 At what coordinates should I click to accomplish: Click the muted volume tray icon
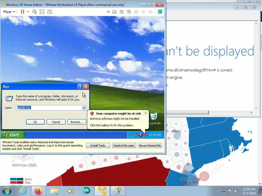click(x=236, y=191)
